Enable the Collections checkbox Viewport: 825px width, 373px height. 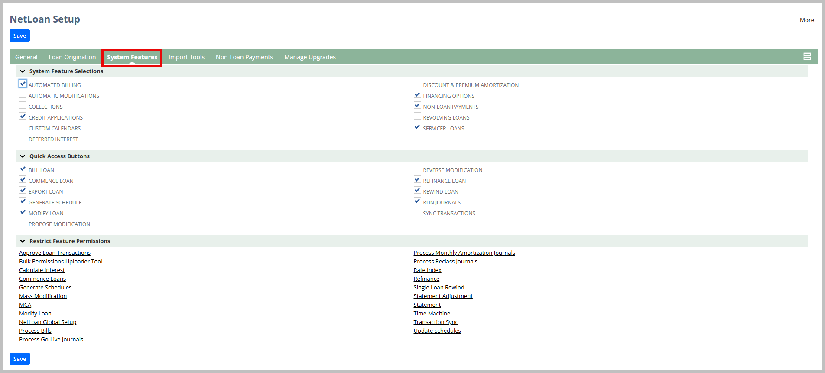(x=23, y=105)
